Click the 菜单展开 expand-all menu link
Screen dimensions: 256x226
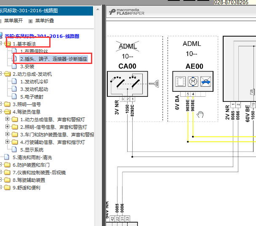pos(13,21)
